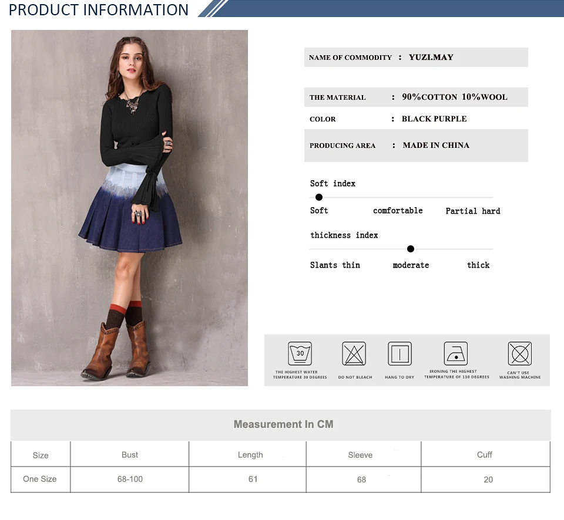Viewport: 564px width, 520px height.
Task: Click the thickness index label
Action: pos(344,235)
